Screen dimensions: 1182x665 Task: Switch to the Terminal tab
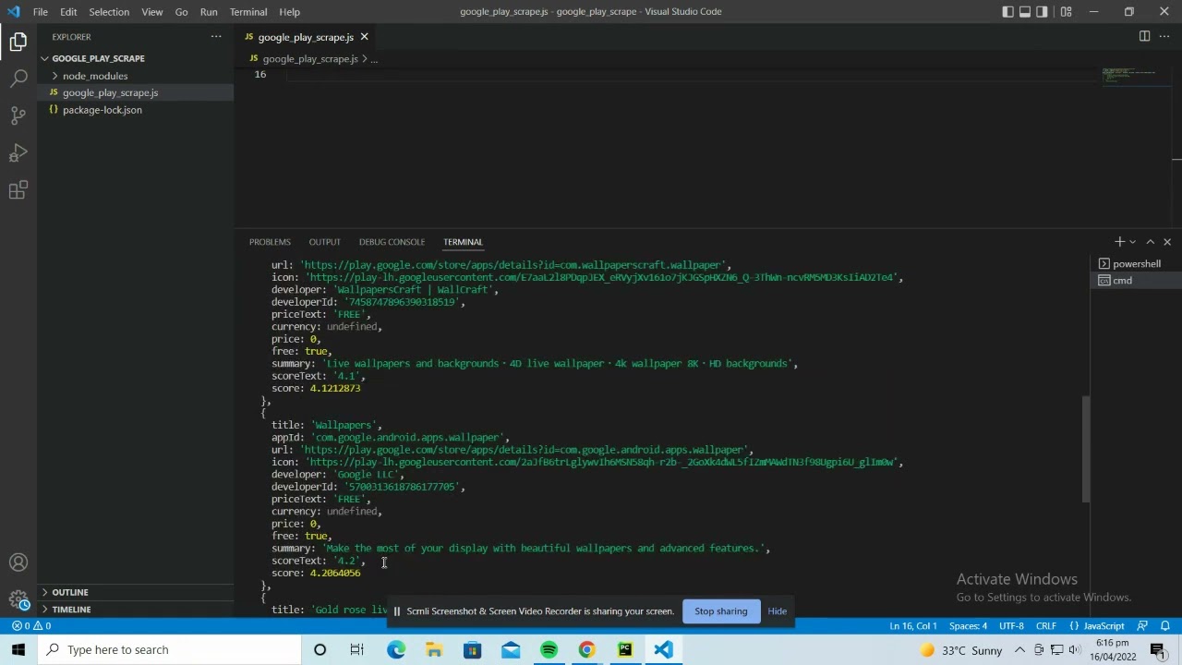tap(463, 242)
